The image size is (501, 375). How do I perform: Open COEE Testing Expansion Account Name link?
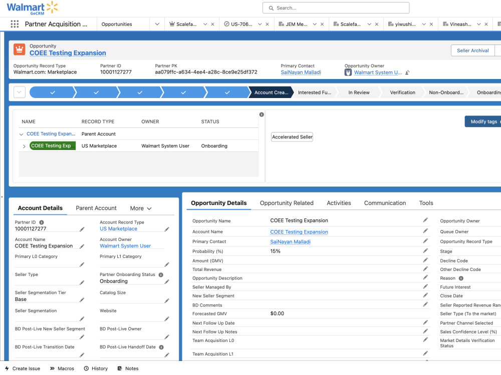[x=299, y=232]
